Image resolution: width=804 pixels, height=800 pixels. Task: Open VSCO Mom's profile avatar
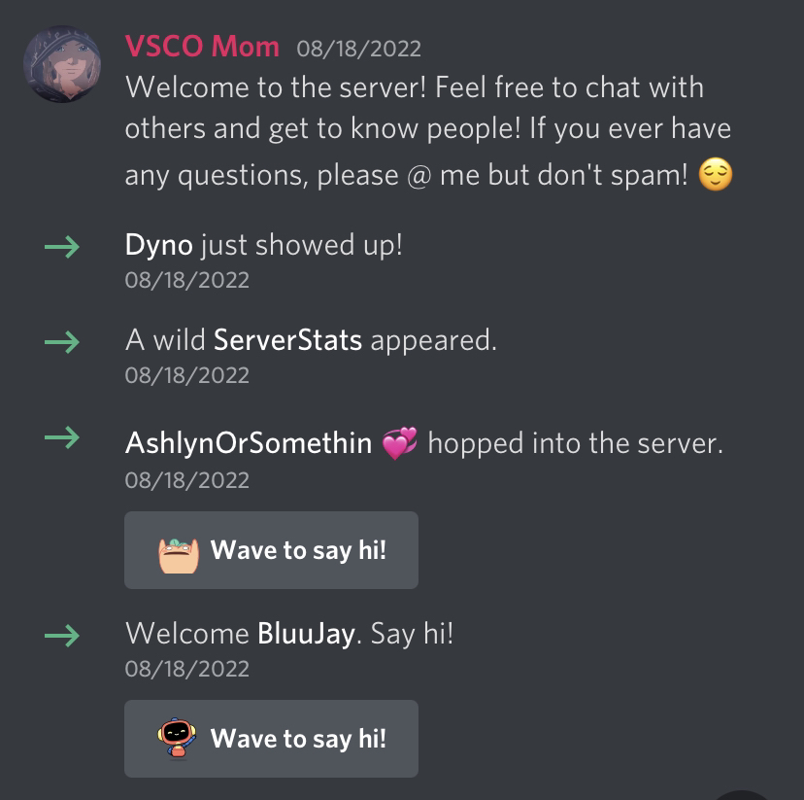(x=62, y=64)
